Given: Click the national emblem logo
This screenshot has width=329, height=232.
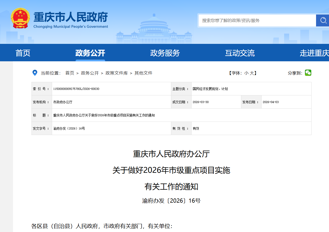Looking at the screenshot, I should click(x=20, y=18).
